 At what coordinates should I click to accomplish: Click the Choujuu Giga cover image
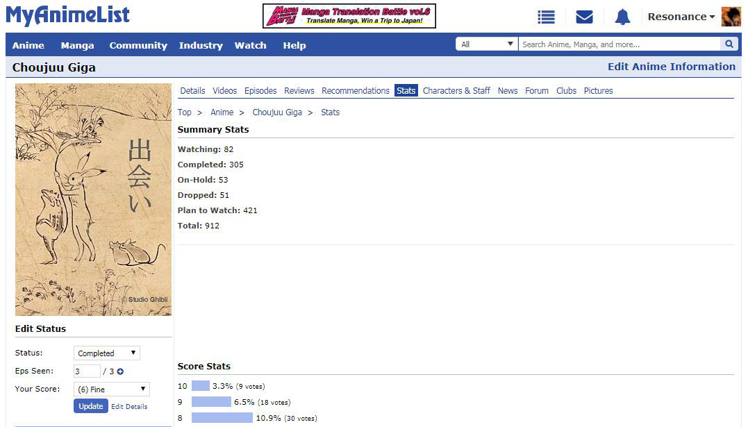pos(94,200)
